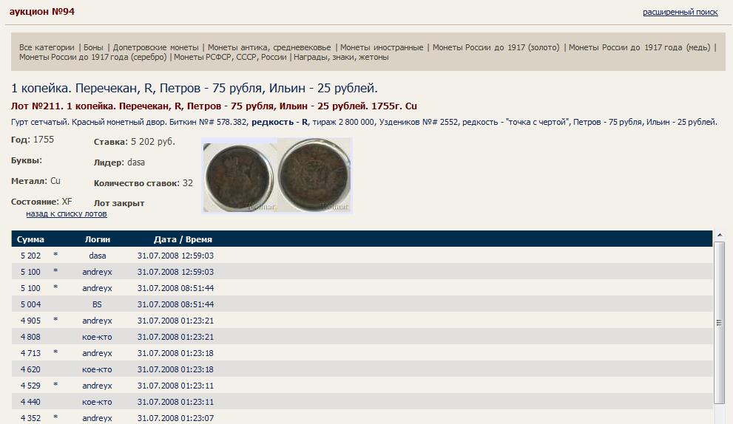The height and width of the screenshot is (424, 733).
Task: Return via 'назад к списку лотов' link
Action: point(67,214)
